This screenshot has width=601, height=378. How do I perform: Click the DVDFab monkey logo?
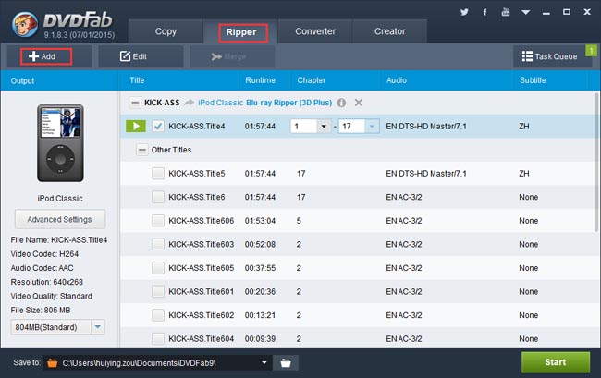25,25
